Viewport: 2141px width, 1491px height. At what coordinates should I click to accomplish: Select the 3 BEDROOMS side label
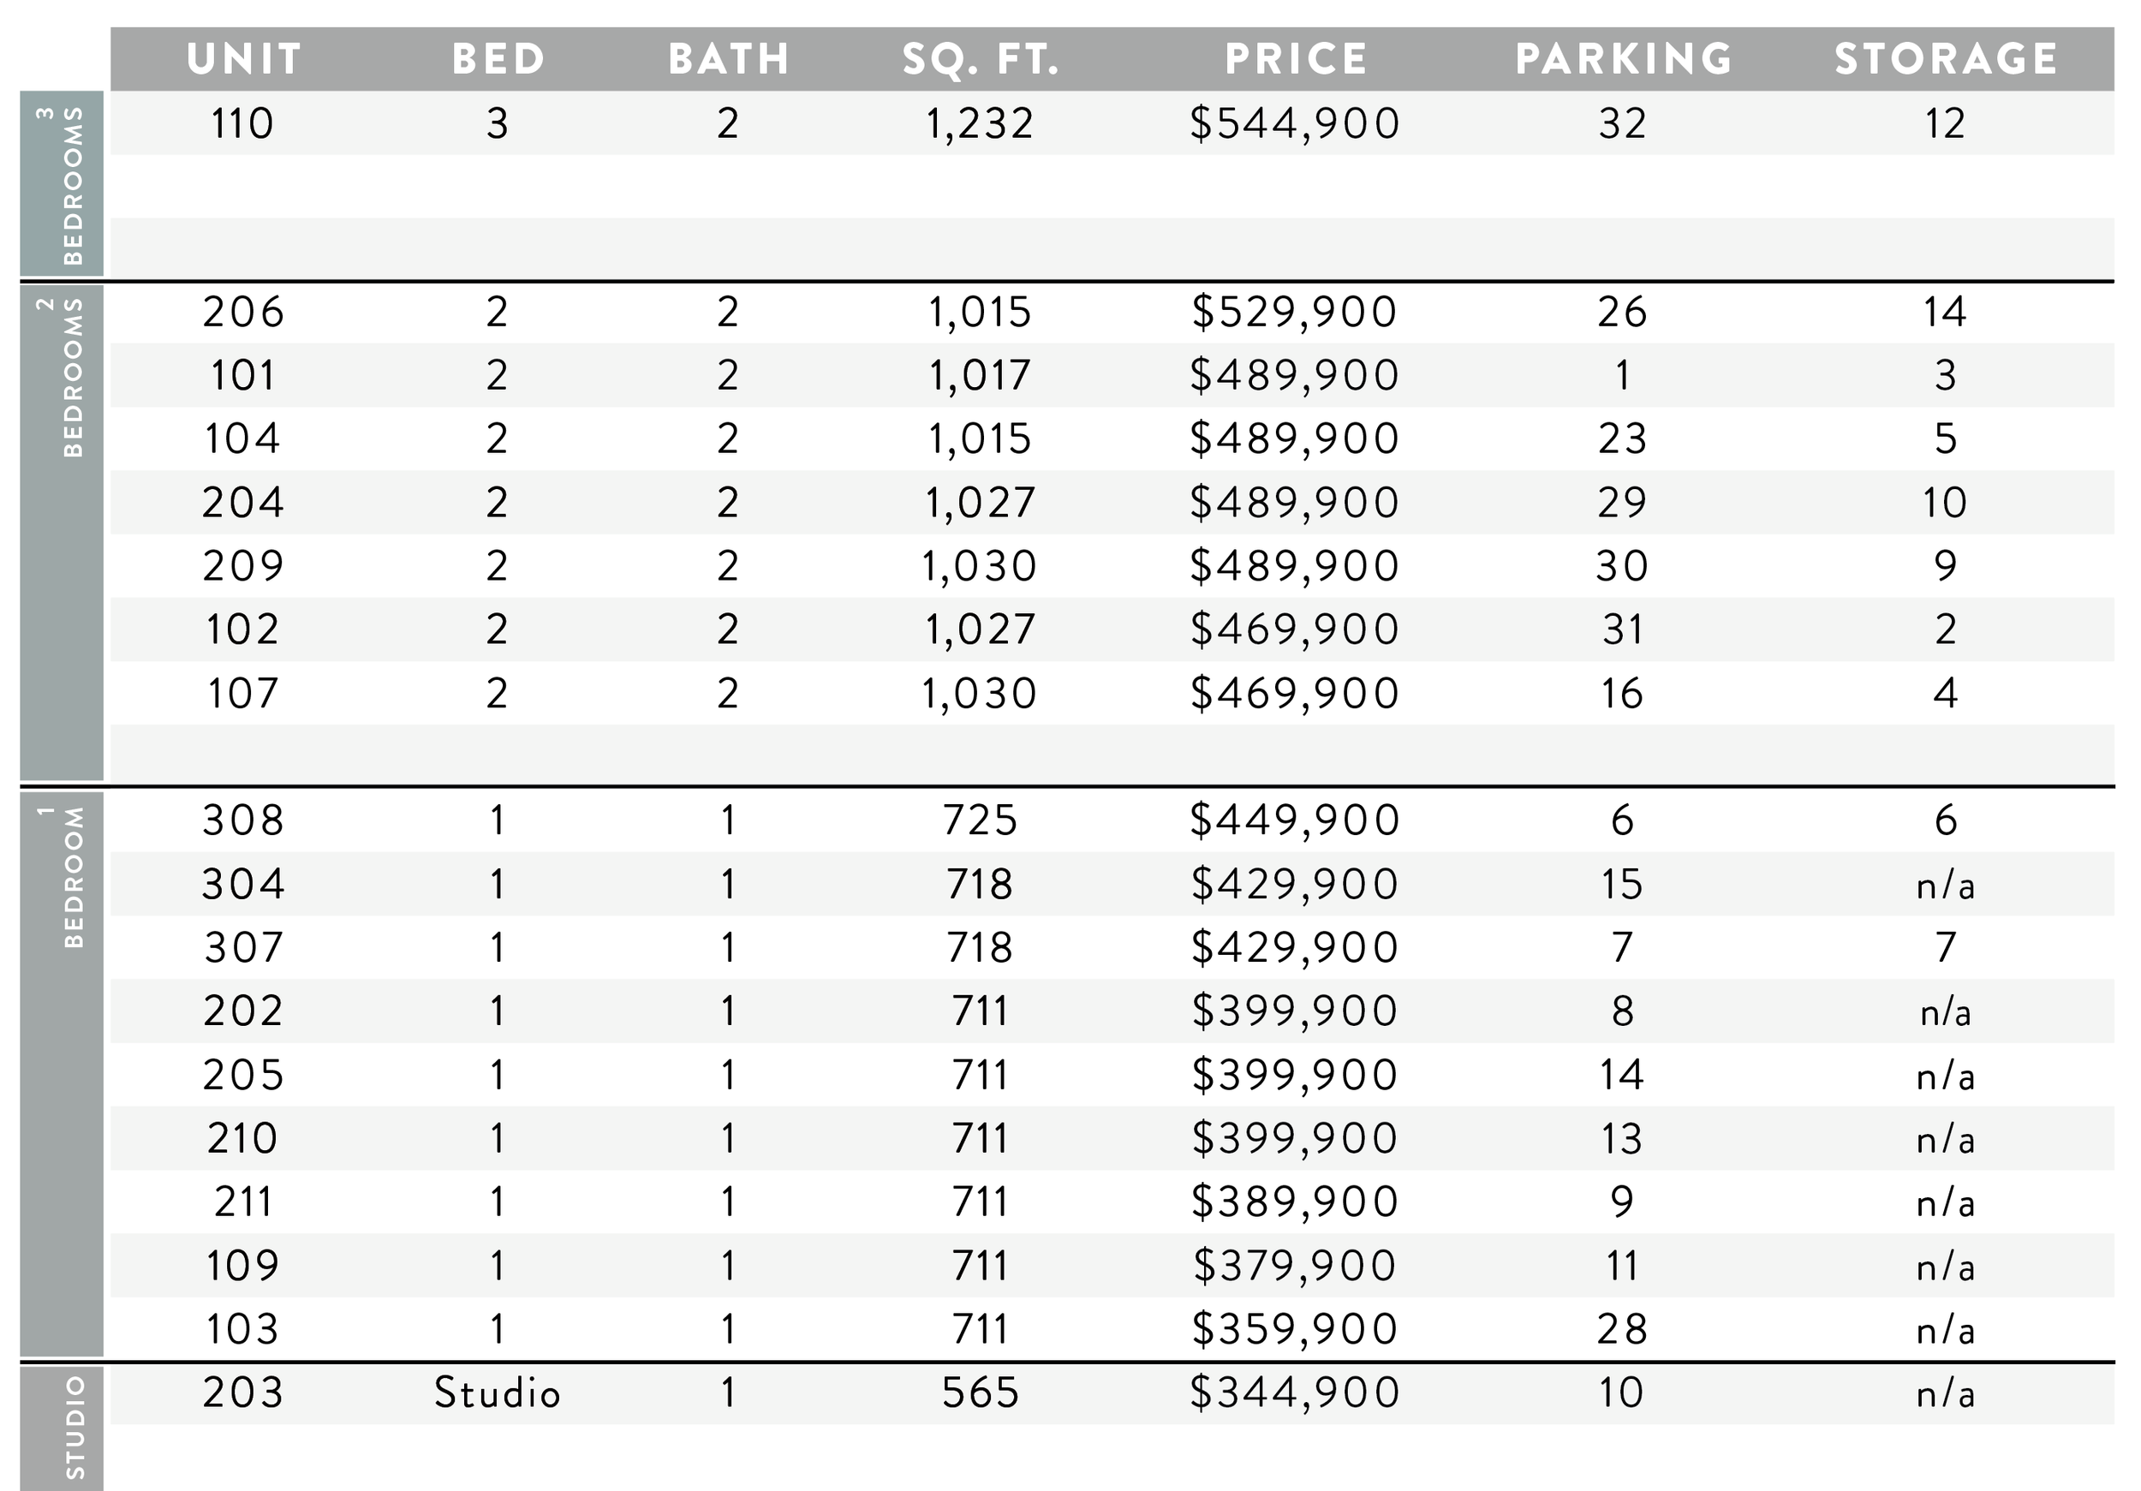pos(62,183)
